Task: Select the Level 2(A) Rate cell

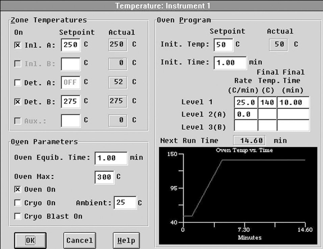Action: pos(246,114)
